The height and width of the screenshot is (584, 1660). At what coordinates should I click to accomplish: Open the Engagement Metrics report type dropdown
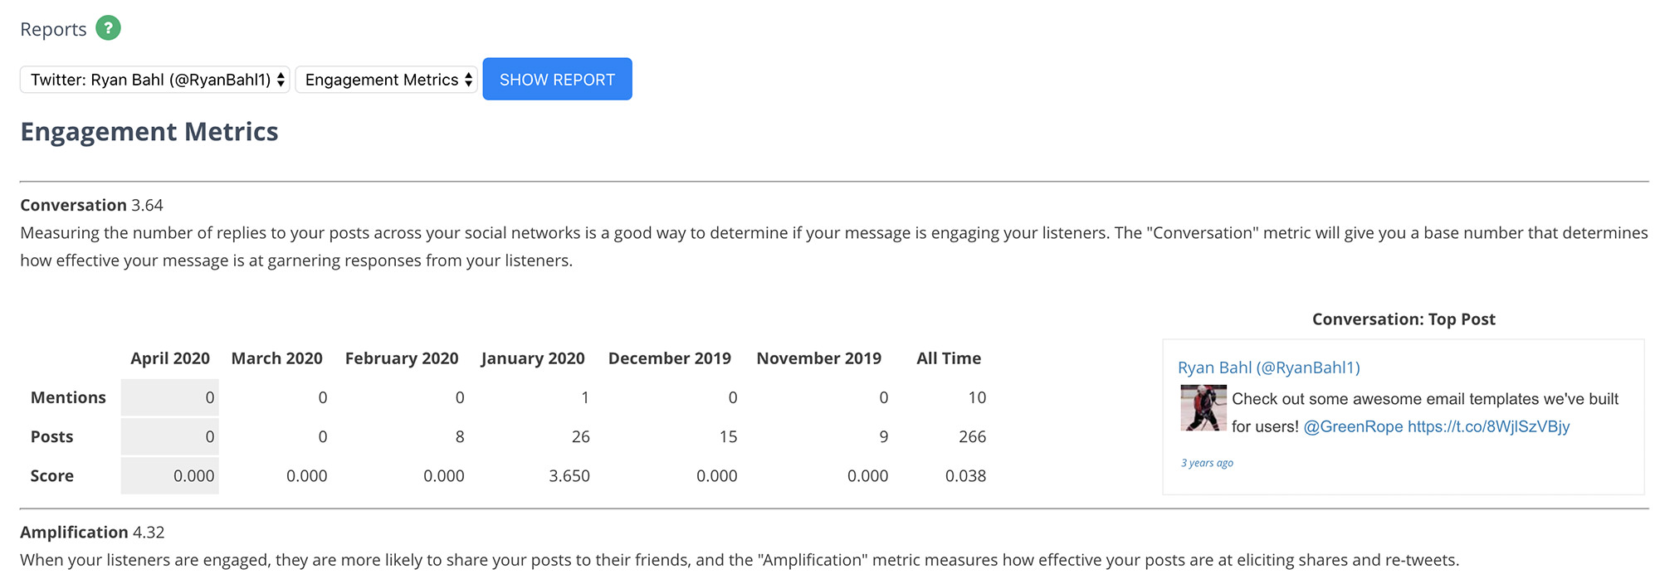[x=386, y=80]
